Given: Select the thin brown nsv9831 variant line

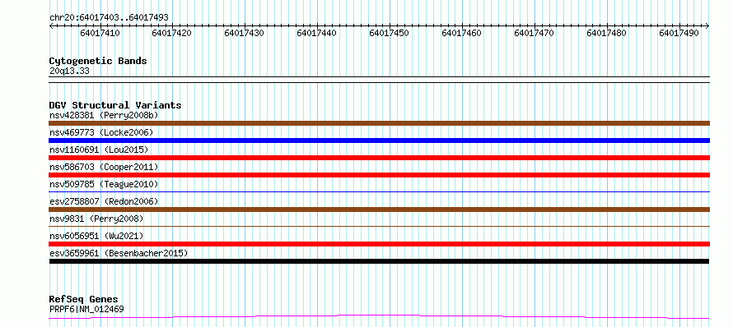Looking at the screenshot, I should (x=379, y=226).
